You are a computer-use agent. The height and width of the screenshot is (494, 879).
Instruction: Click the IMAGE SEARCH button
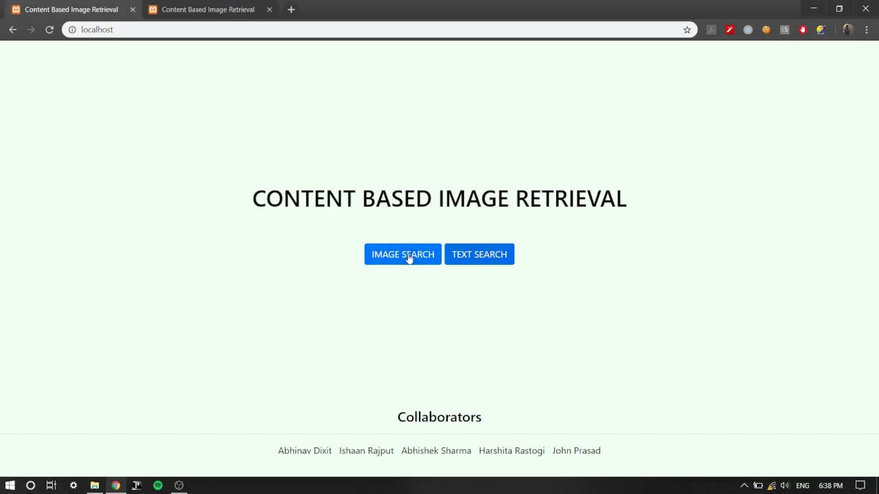click(x=402, y=254)
